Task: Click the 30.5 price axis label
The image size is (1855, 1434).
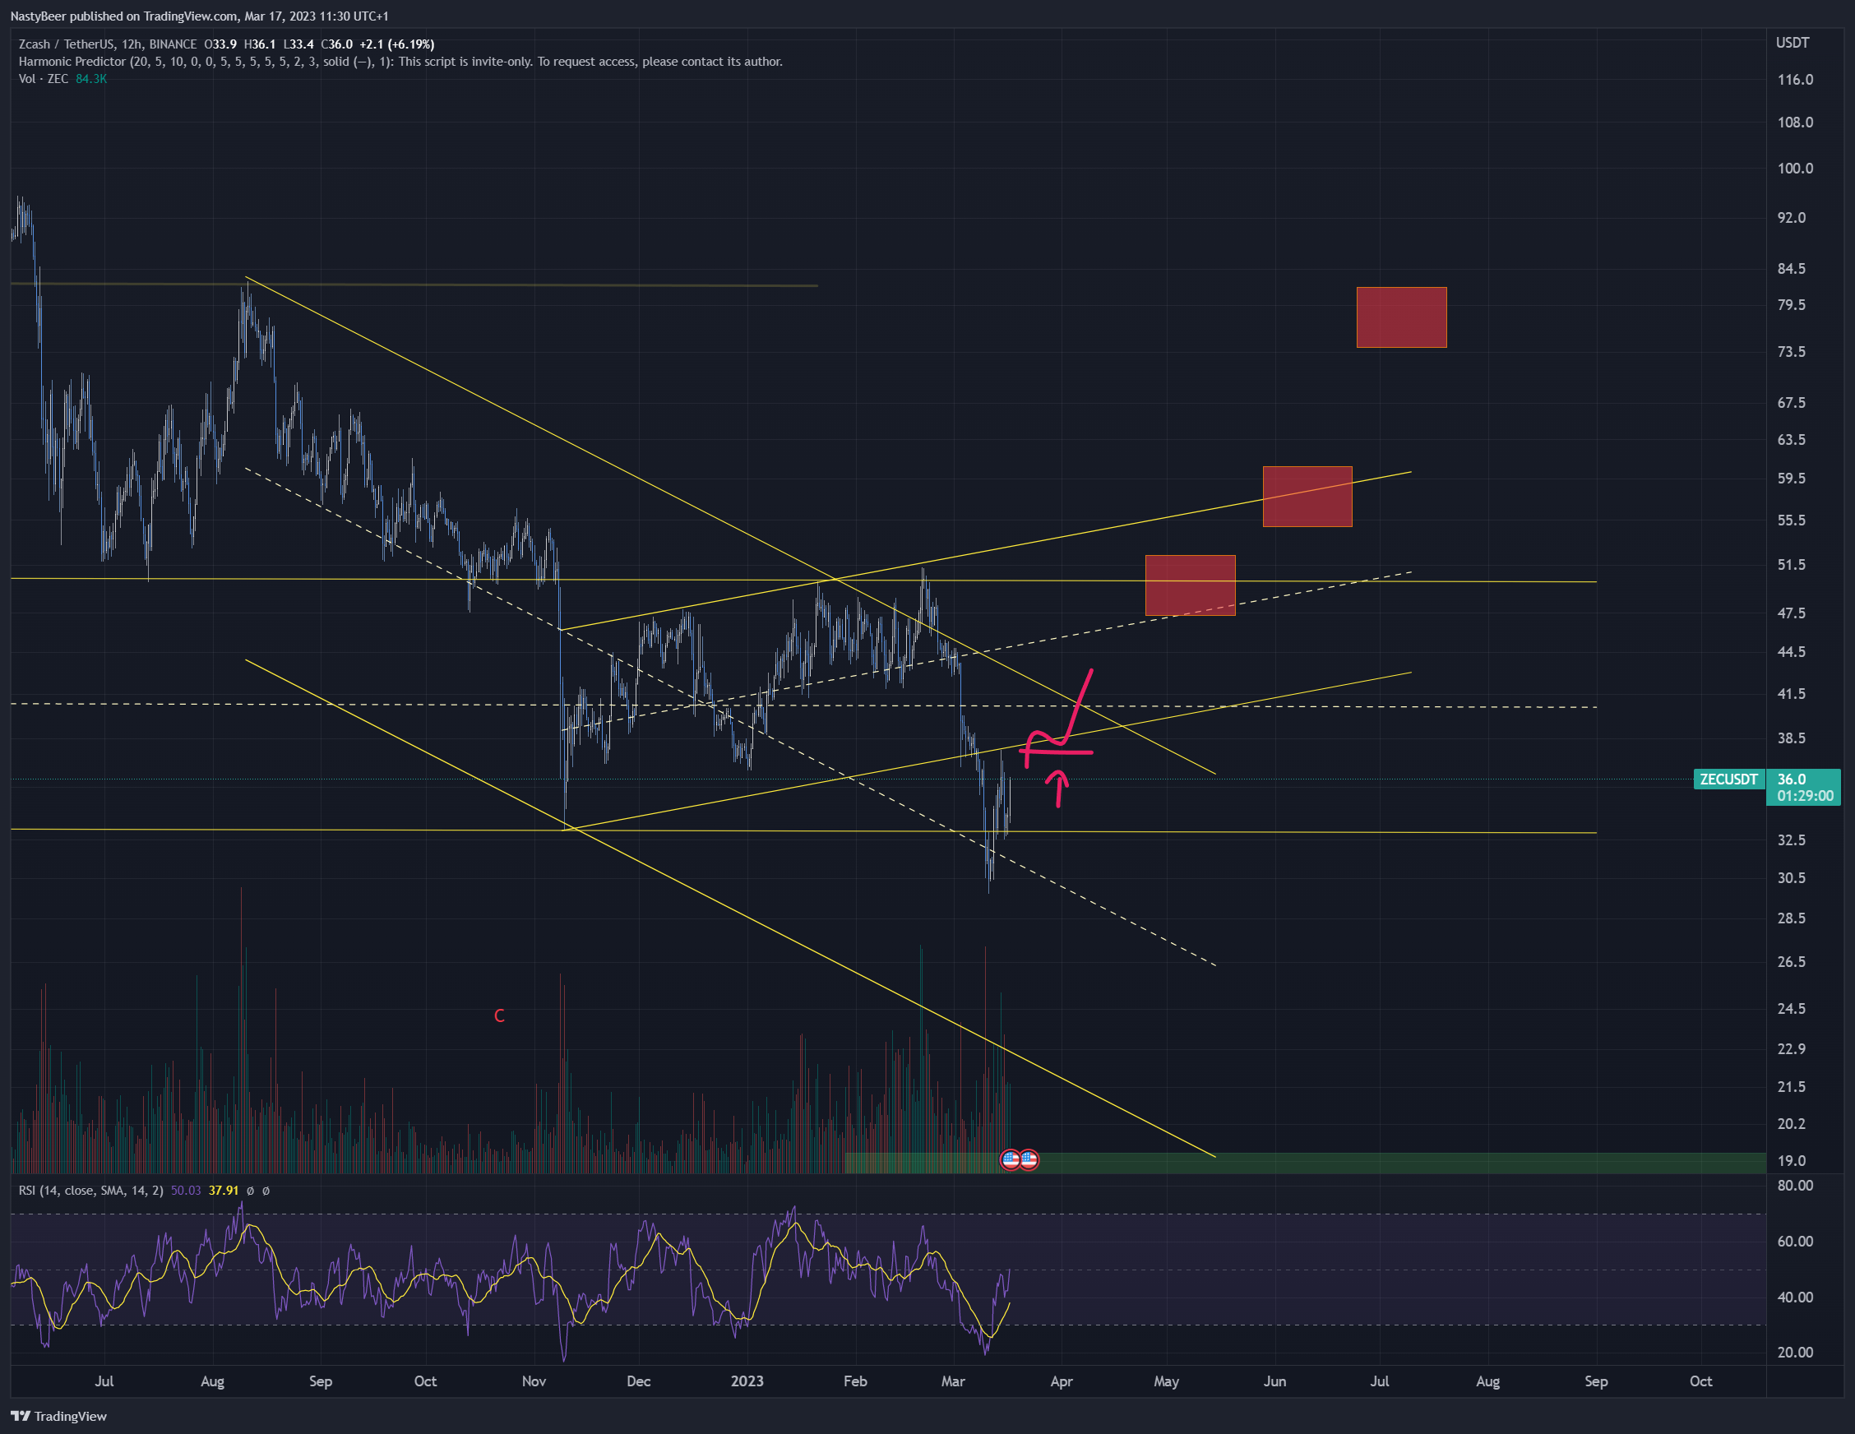Action: (1792, 878)
